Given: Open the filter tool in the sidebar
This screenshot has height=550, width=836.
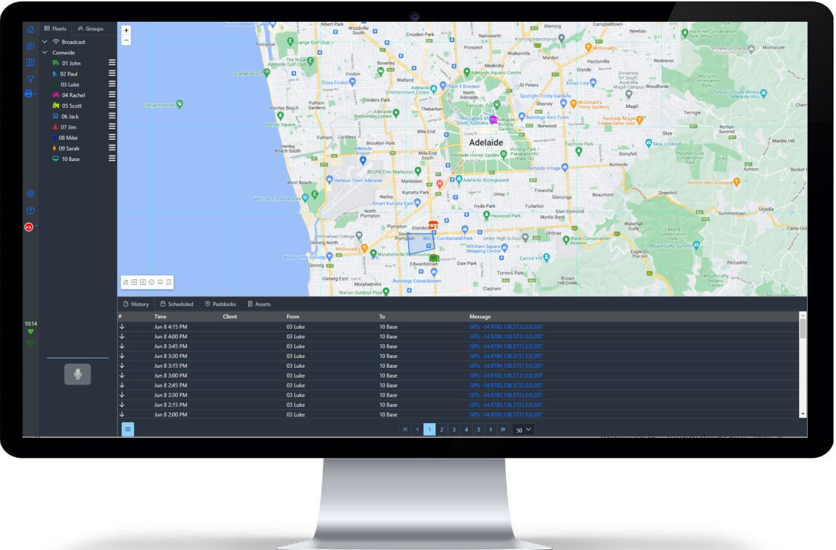Looking at the screenshot, I should tap(30, 79).
